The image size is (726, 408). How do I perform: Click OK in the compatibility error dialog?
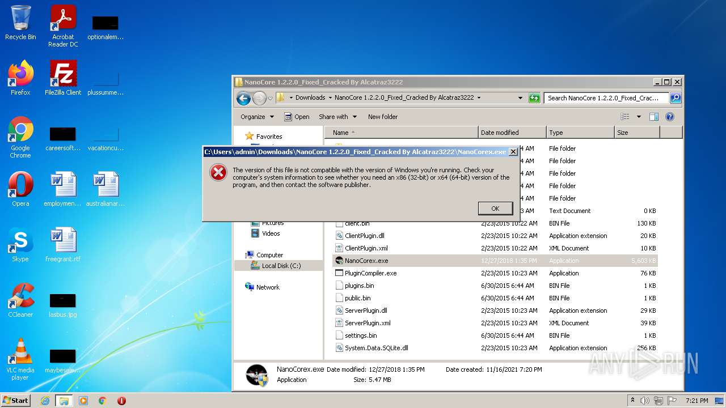495,209
